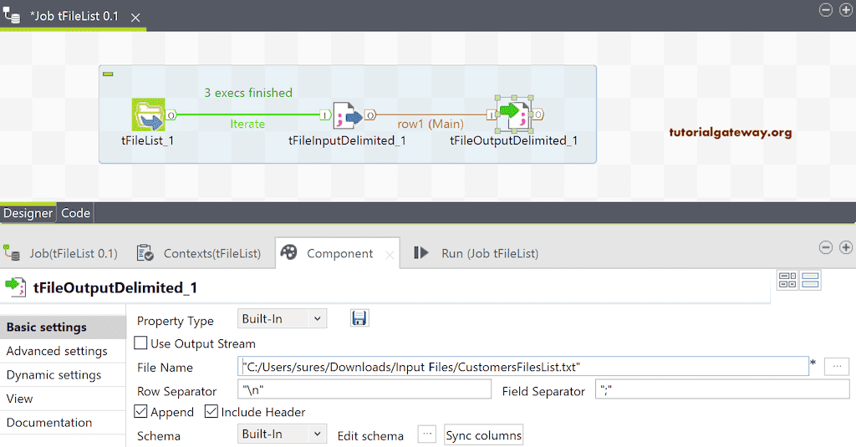Switch to form layout view icon
The width and height of the screenshot is (856, 447).
(810, 280)
